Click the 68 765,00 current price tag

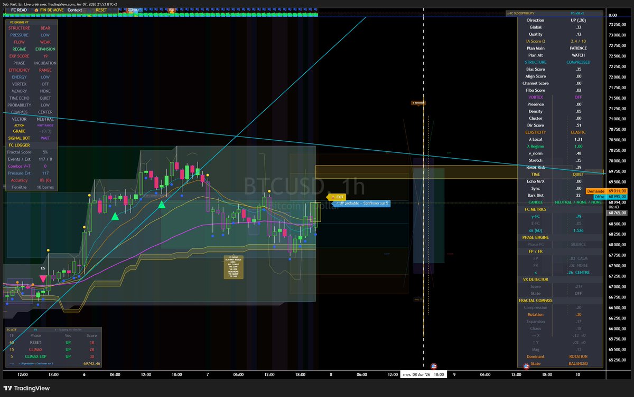pyautogui.click(x=618, y=213)
